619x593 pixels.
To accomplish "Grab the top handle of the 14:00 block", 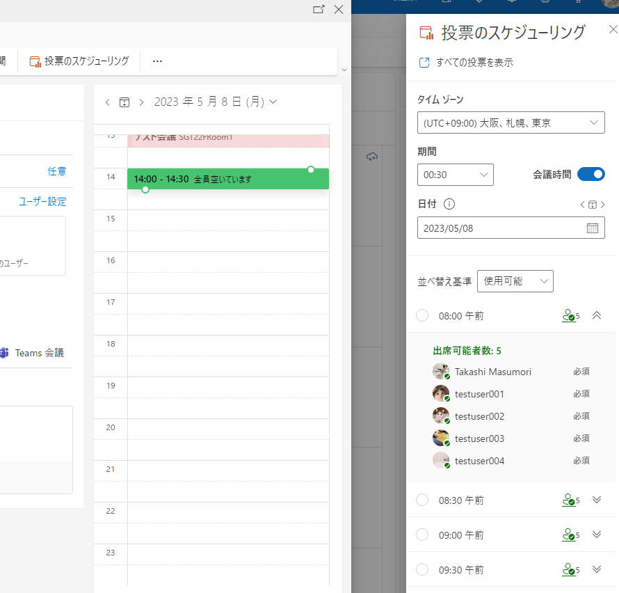I will 311,170.
